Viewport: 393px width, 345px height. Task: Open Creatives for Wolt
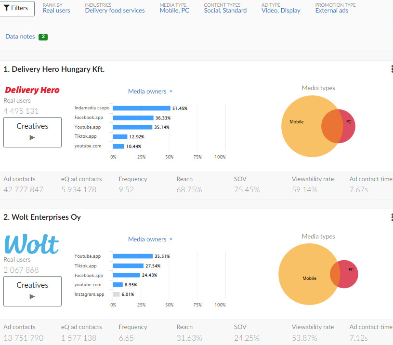click(32, 291)
